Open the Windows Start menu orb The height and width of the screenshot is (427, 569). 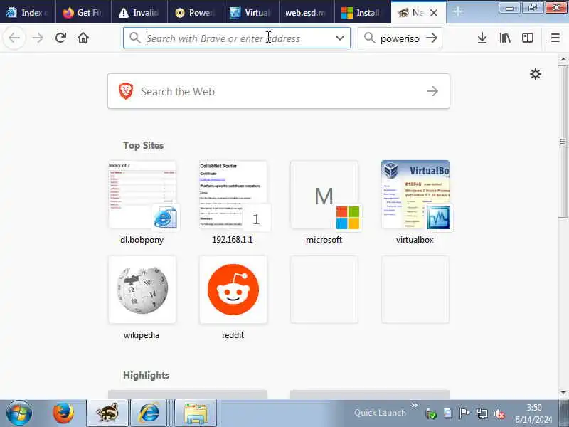point(19,413)
